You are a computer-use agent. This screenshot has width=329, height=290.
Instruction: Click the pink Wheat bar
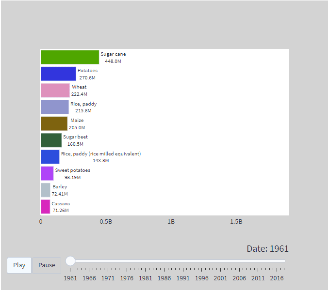(x=55, y=90)
